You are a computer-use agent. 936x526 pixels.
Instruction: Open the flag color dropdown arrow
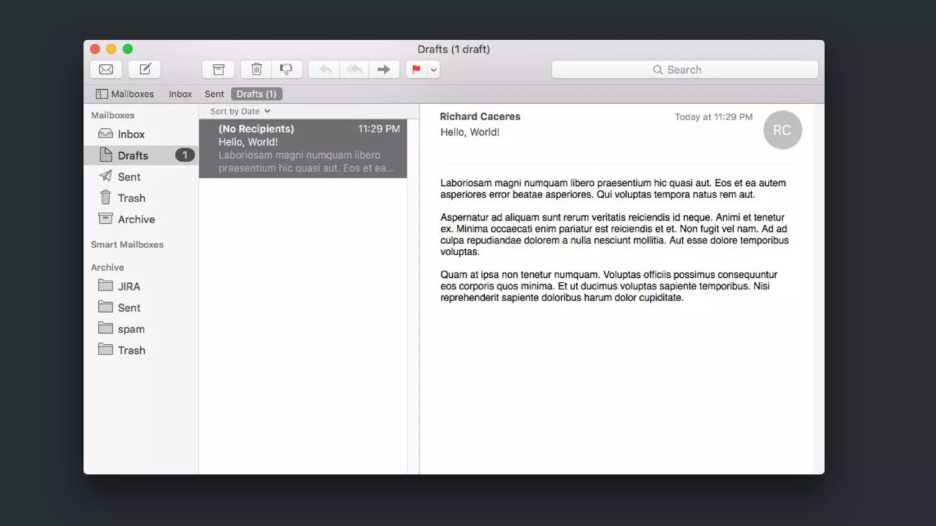pyautogui.click(x=434, y=70)
